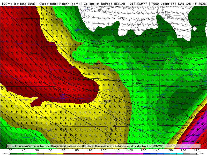
Task: Click the 40 kts legend label
Action: 24,150
